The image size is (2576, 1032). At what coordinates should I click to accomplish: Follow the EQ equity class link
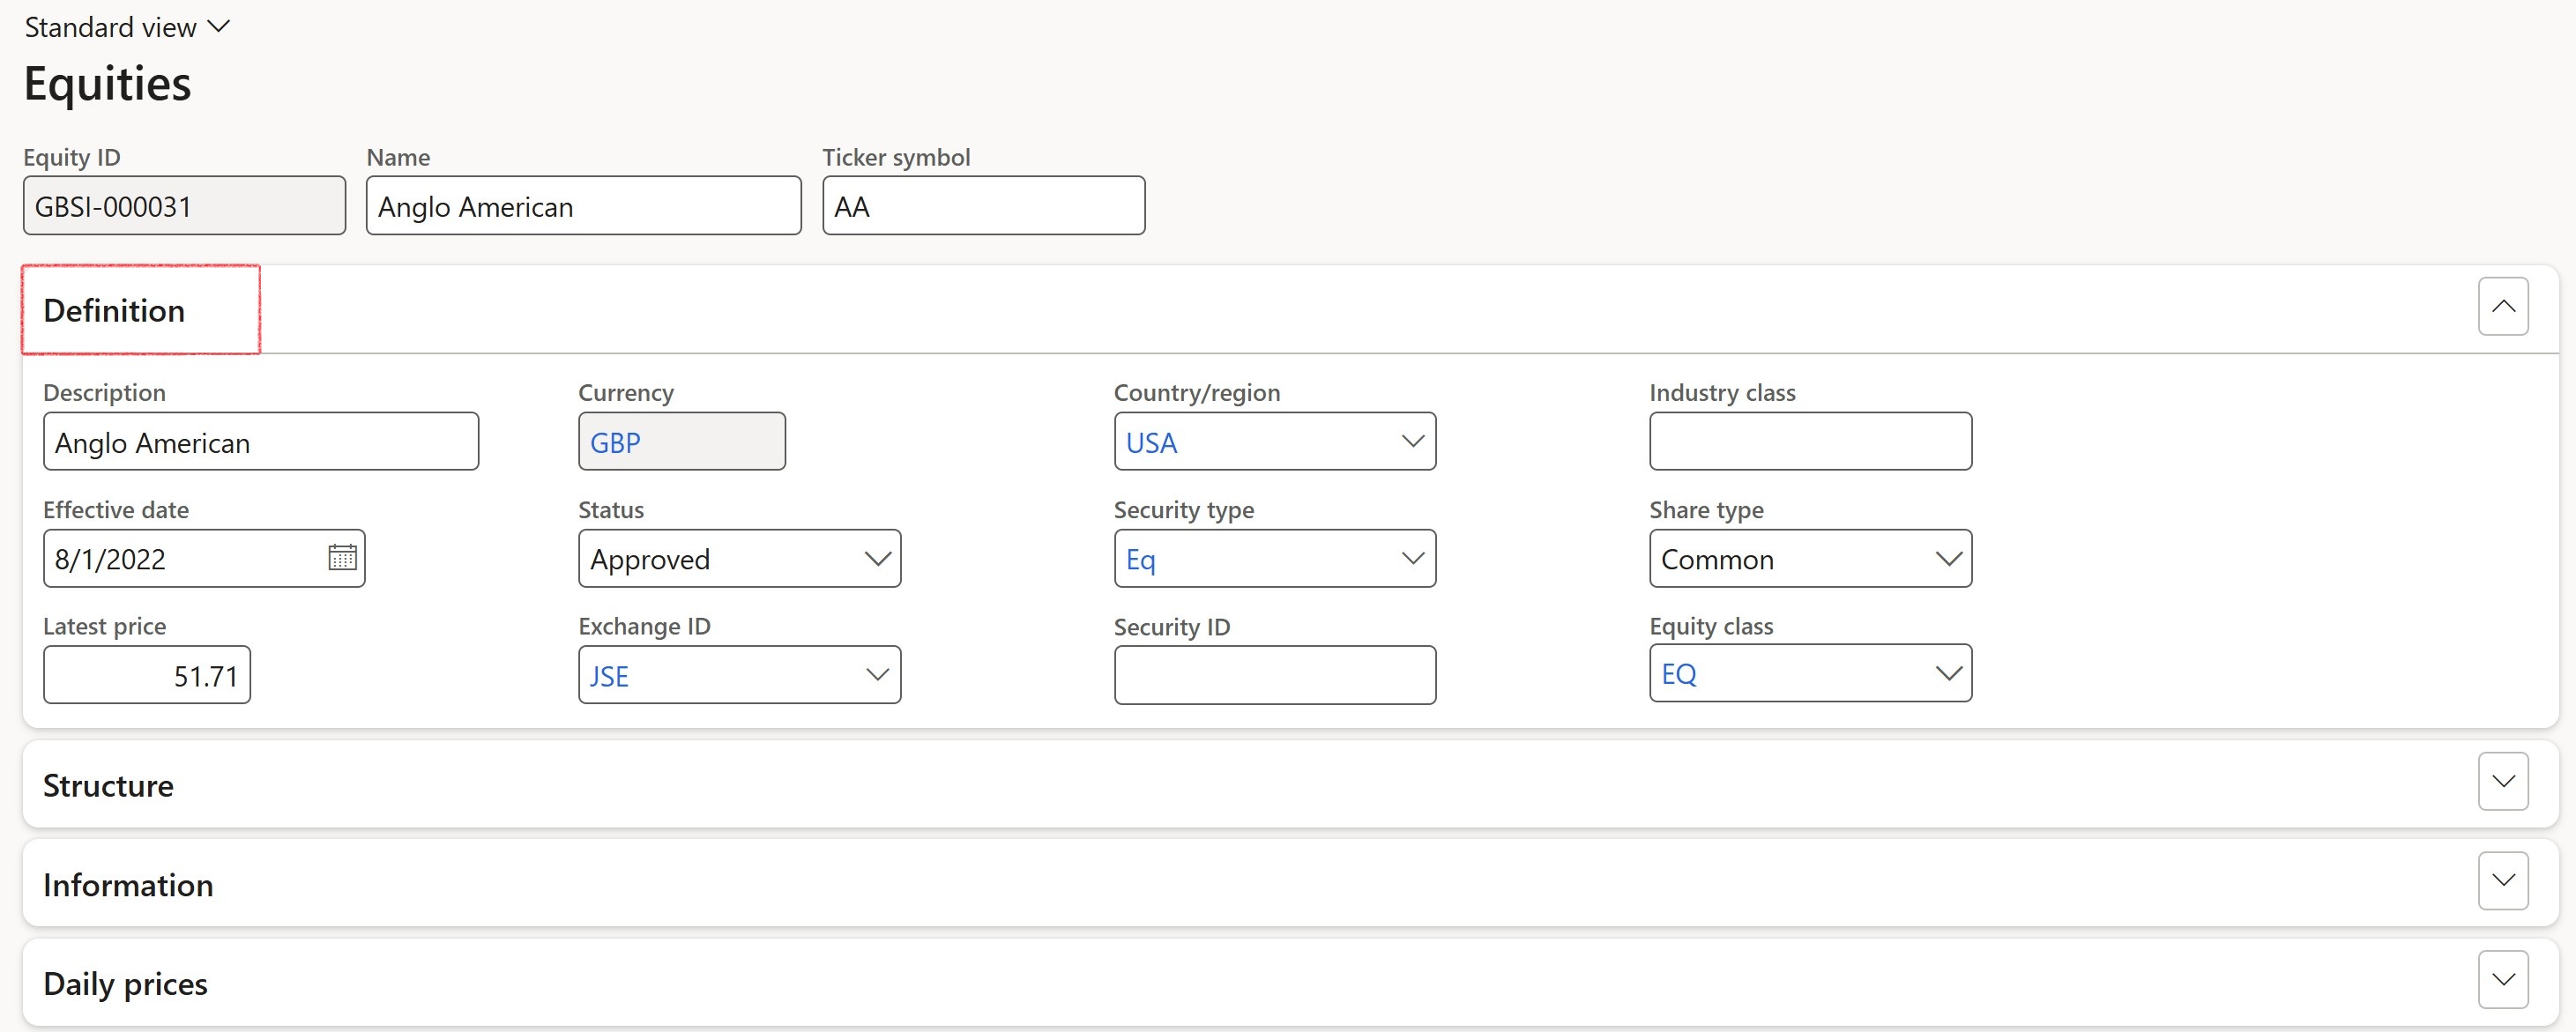click(x=1679, y=674)
